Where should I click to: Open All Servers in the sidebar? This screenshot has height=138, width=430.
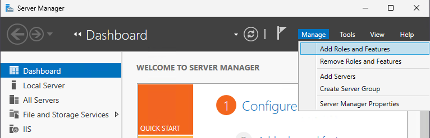pos(61,100)
